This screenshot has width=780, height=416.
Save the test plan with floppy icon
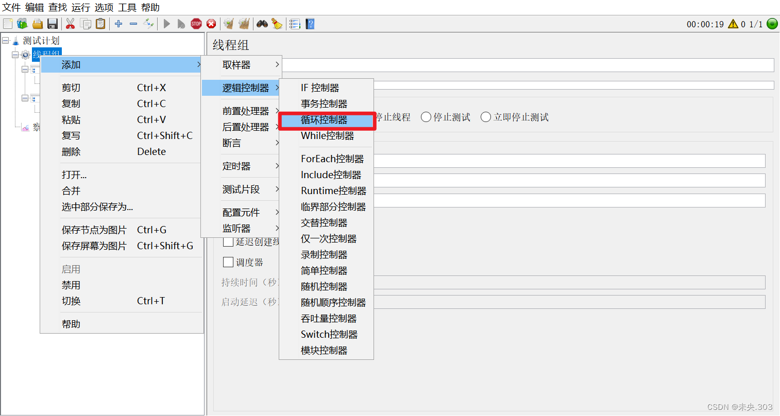click(x=53, y=24)
